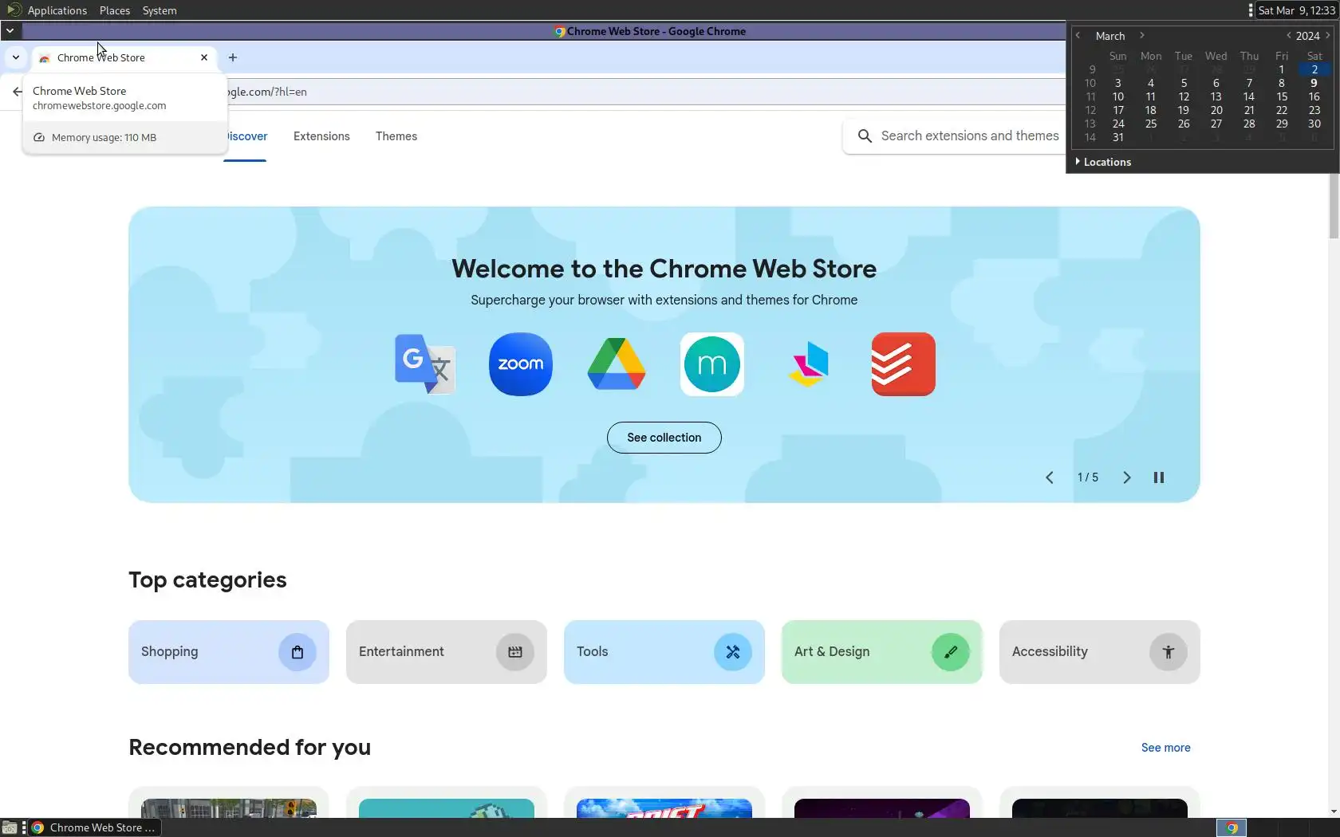Viewport: 1340px width, 837px height.
Task: Click the search magnifier icon
Action: (x=865, y=136)
